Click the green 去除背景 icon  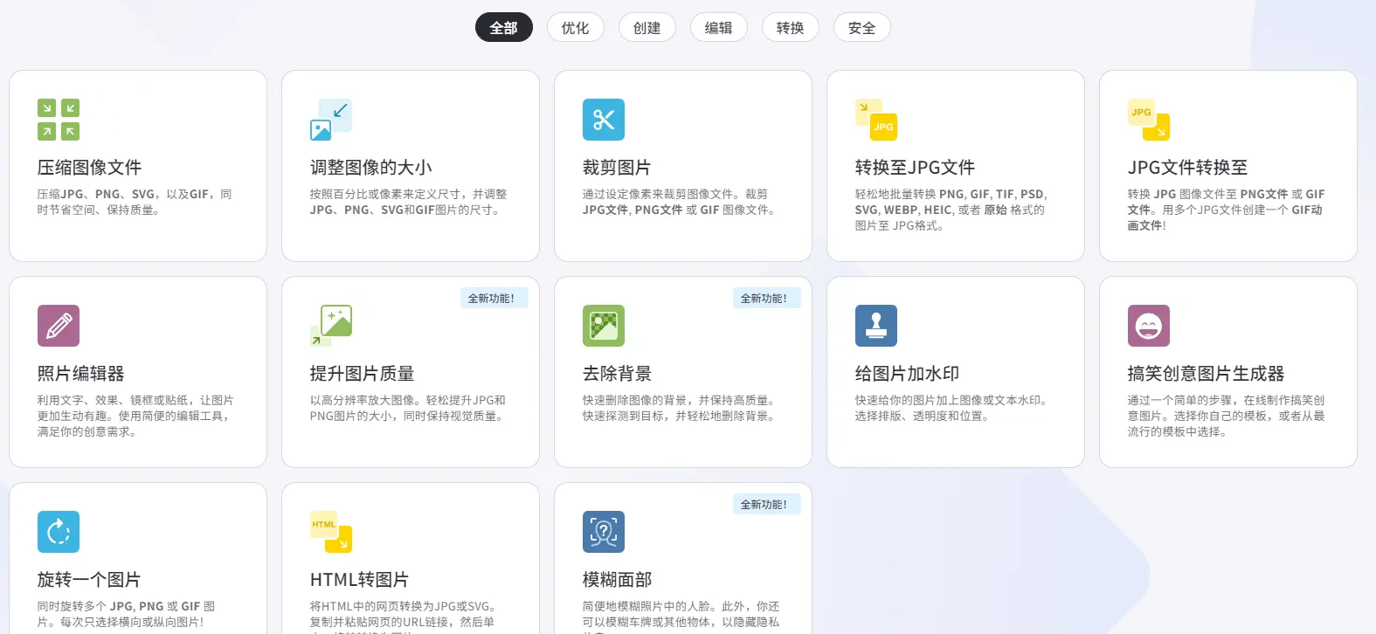tap(604, 326)
